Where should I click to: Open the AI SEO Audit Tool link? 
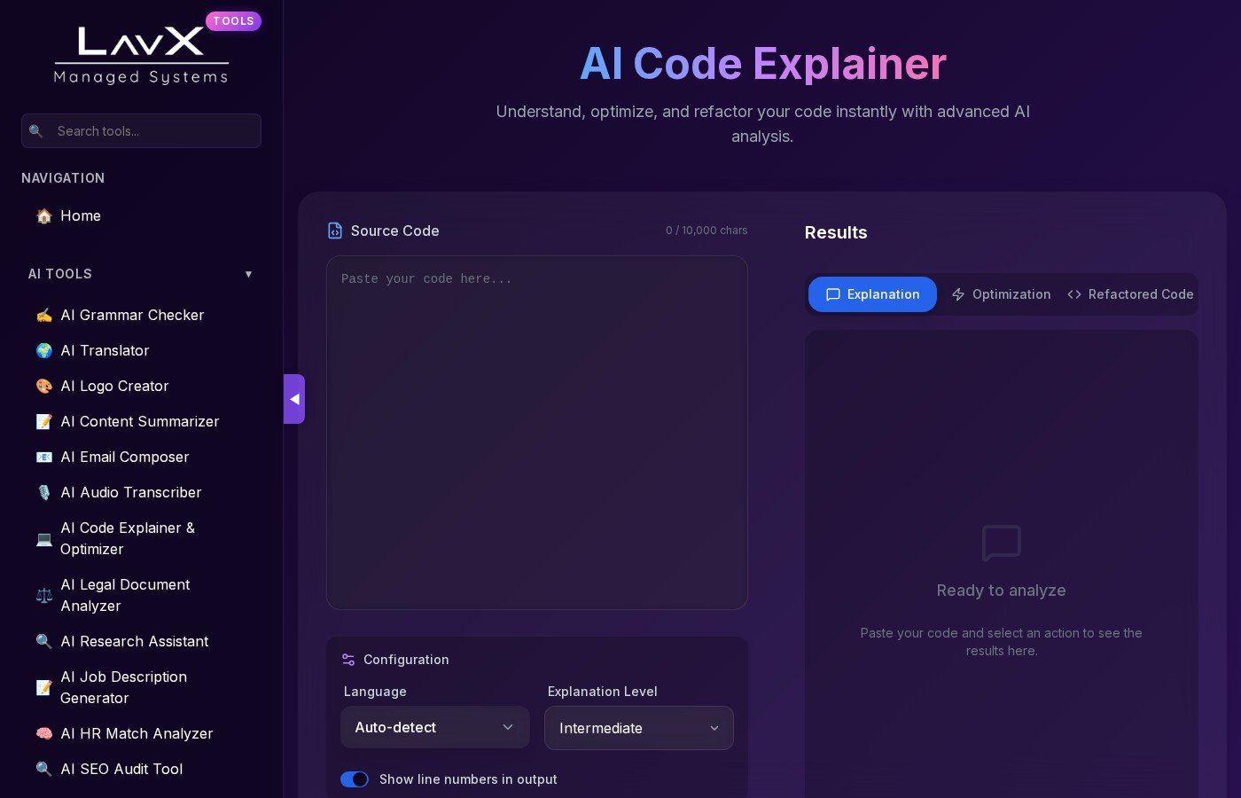121,770
